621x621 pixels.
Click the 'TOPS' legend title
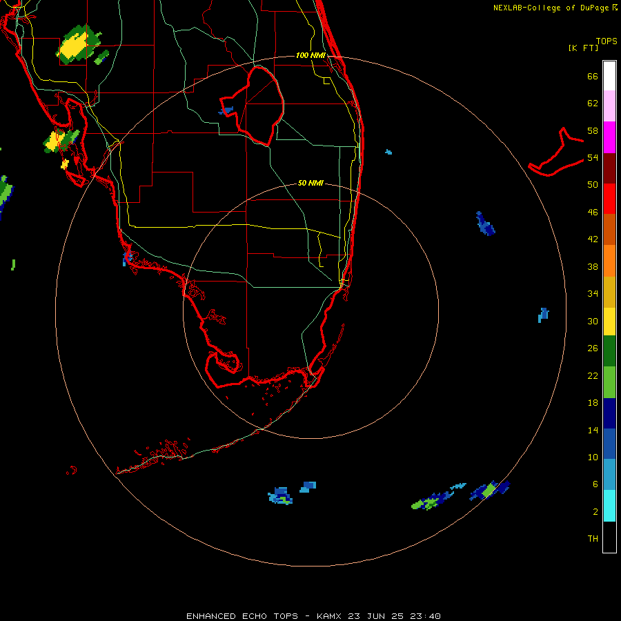click(x=607, y=41)
